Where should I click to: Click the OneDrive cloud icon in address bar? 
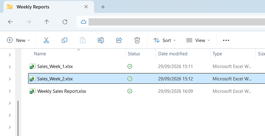[84, 22]
